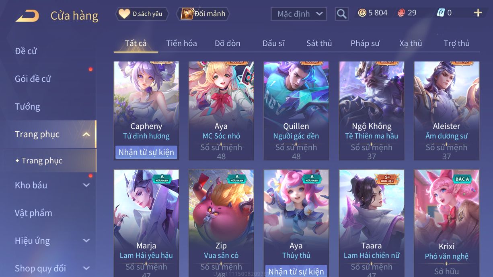Click Nhận từ sự kiện under Capheny

tap(146, 152)
